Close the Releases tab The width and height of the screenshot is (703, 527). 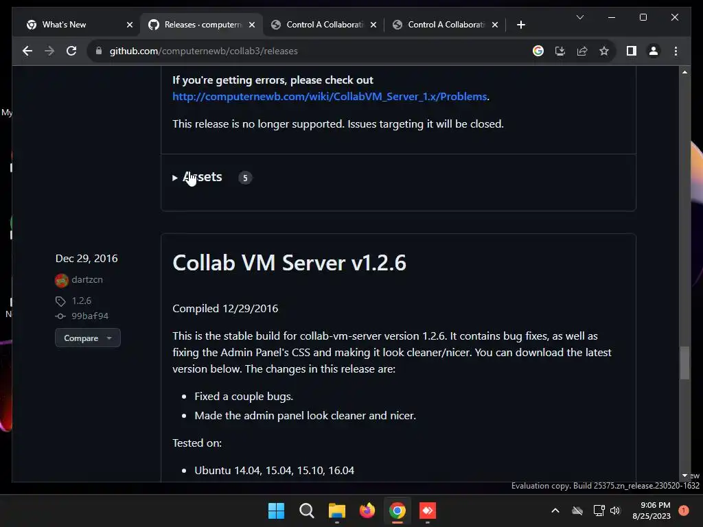pos(252,25)
